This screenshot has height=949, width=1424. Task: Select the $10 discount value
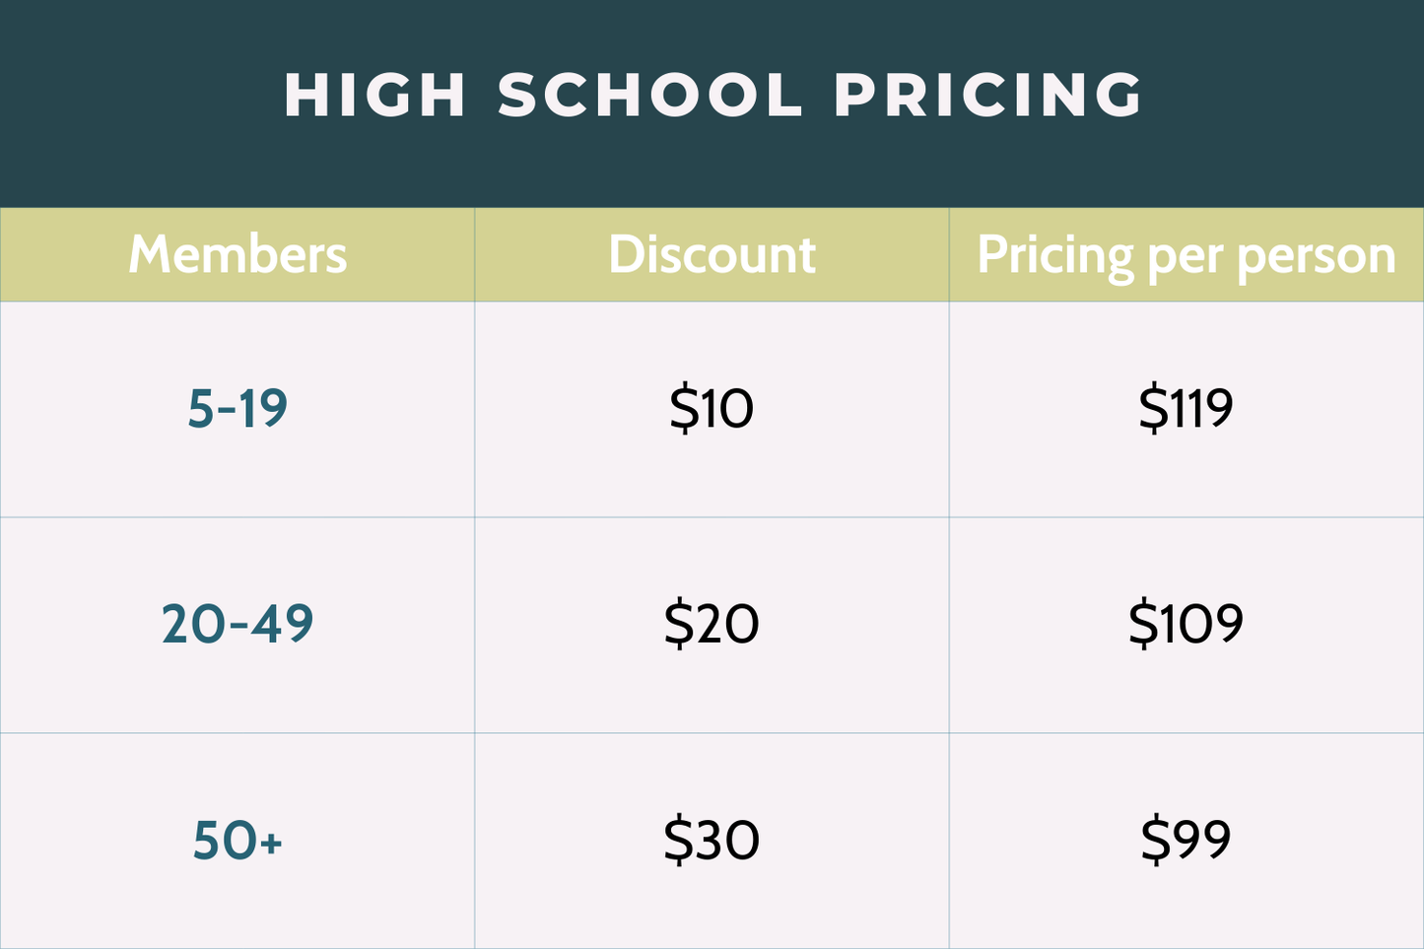(712, 409)
